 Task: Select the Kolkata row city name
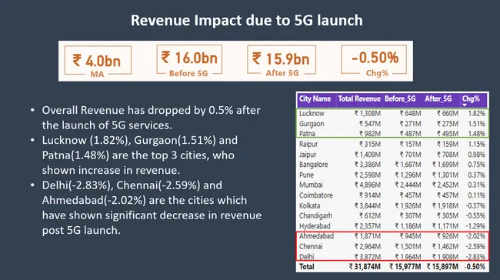tap(309, 205)
